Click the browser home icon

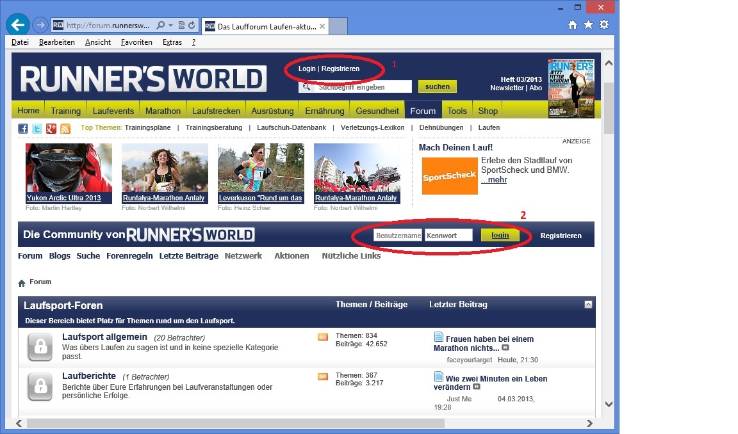(573, 25)
